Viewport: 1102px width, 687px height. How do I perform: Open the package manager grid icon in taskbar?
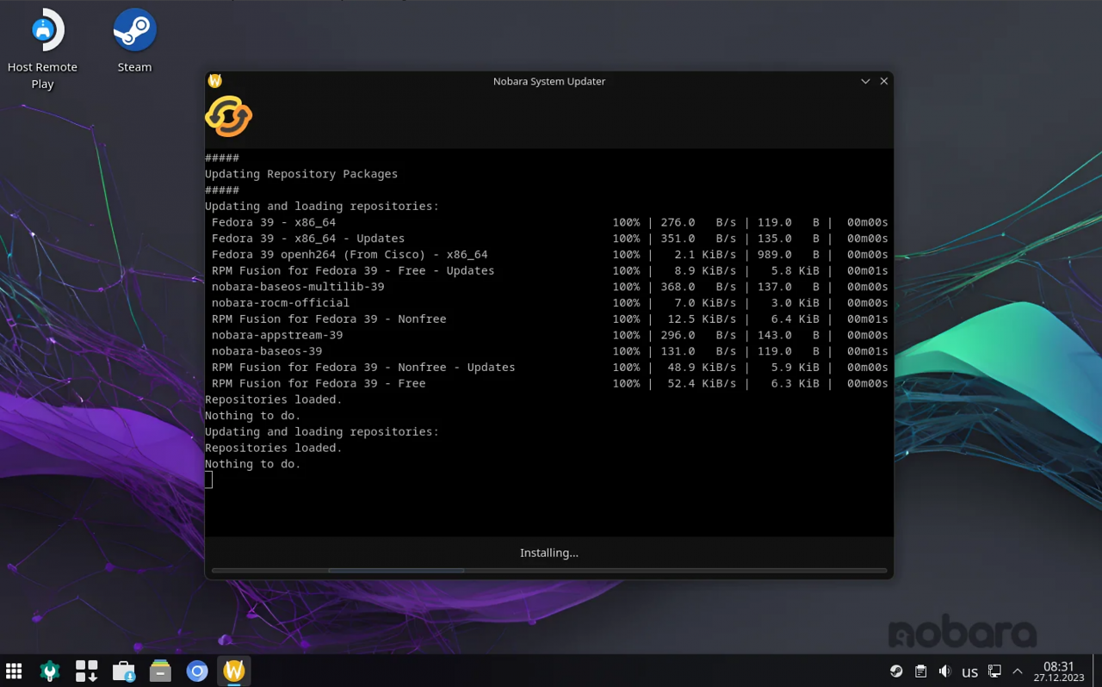(x=87, y=671)
